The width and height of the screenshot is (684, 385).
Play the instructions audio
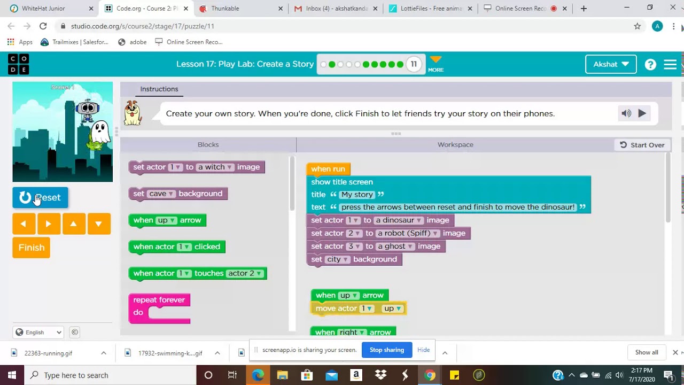click(642, 113)
